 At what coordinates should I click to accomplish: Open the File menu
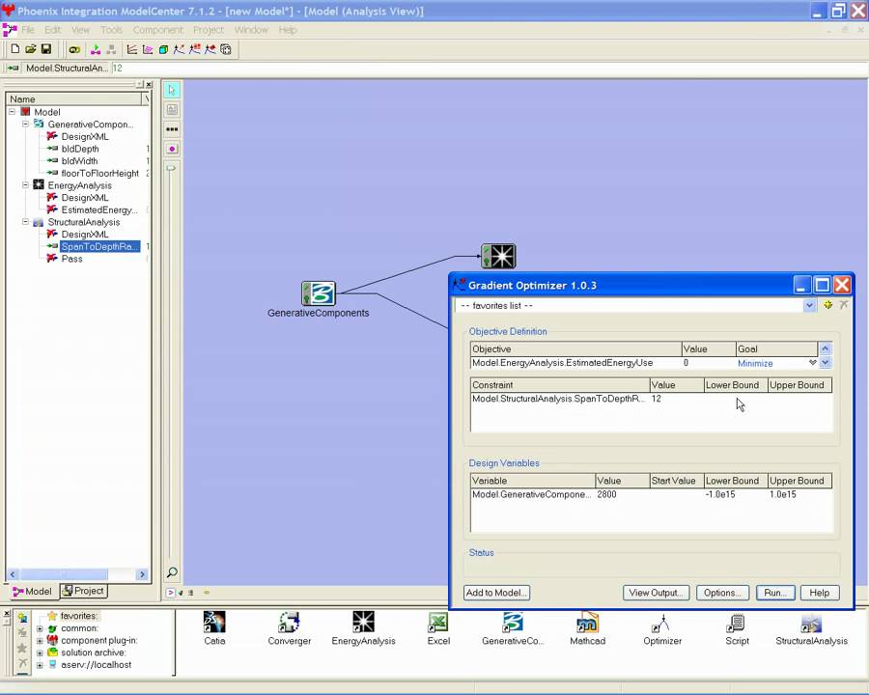(28, 30)
